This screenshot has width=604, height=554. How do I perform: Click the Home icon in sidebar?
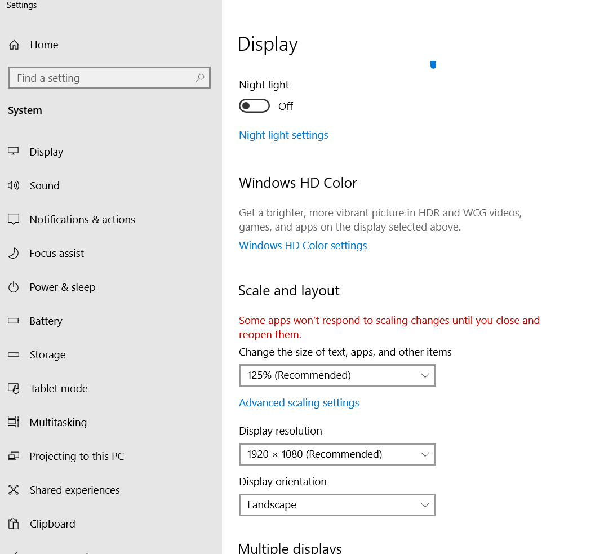click(14, 45)
